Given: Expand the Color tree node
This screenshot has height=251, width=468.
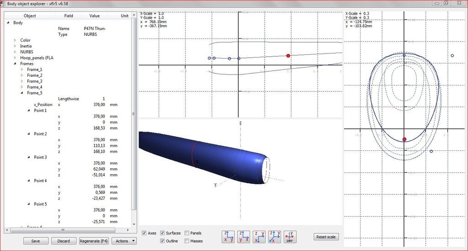Looking at the screenshot, I should (15, 40).
